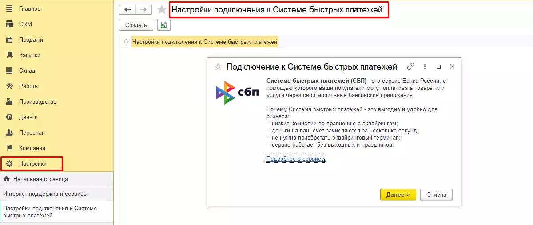The image size is (533, 225).
Task: Navigate back with the left arrow
Action: coord(128,9)
